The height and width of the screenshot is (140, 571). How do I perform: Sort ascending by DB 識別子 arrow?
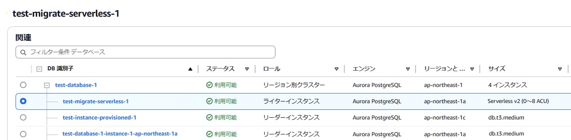tap(190, 69)
